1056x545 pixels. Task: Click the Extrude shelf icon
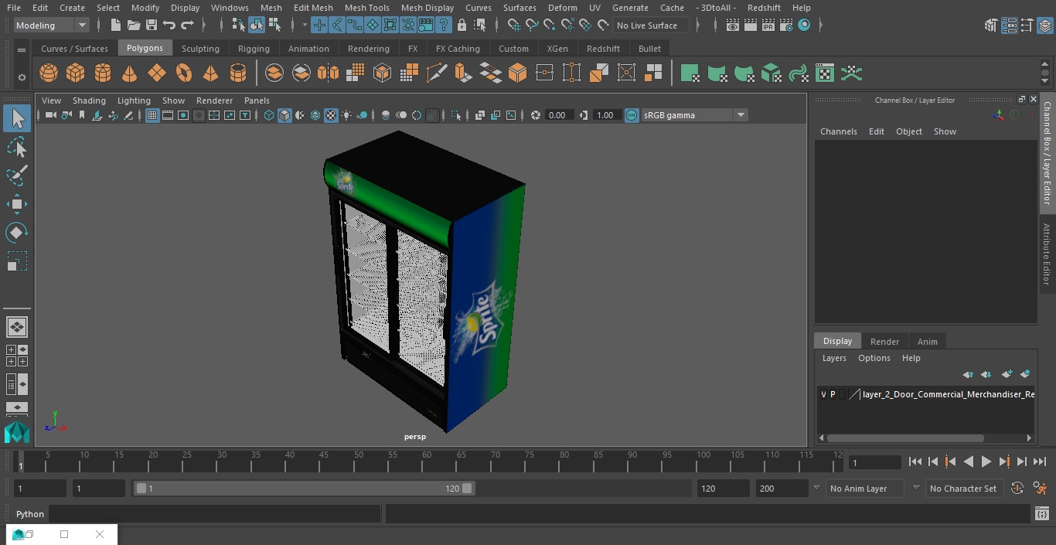[x=463, y=73]
